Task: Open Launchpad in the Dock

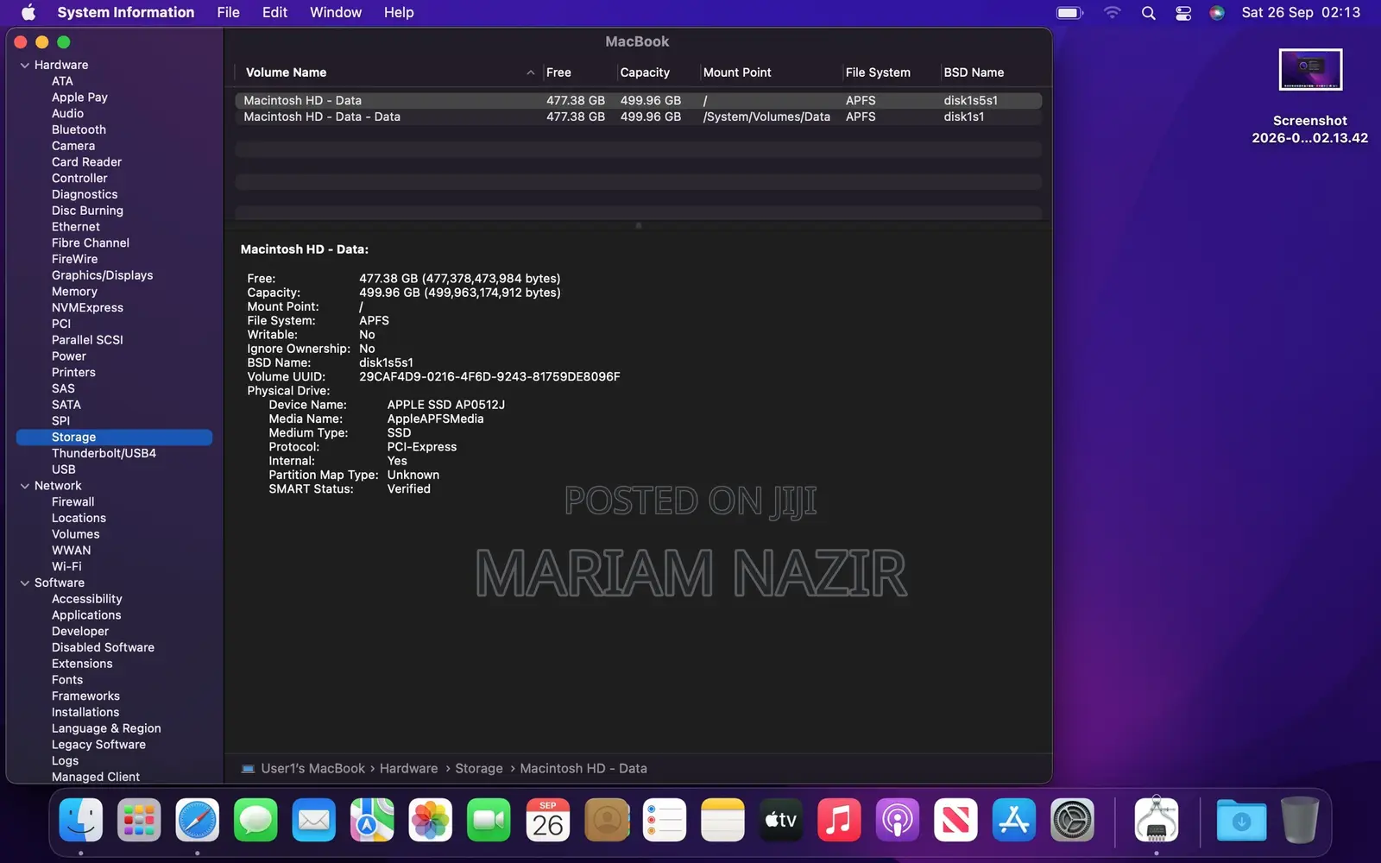Action: [x=139, y=819]
